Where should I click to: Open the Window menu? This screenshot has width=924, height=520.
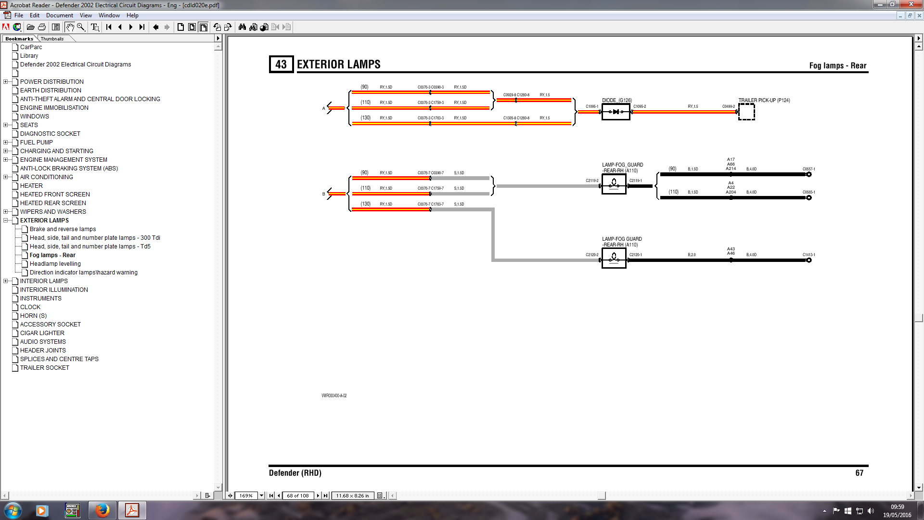tap(109, 15)
